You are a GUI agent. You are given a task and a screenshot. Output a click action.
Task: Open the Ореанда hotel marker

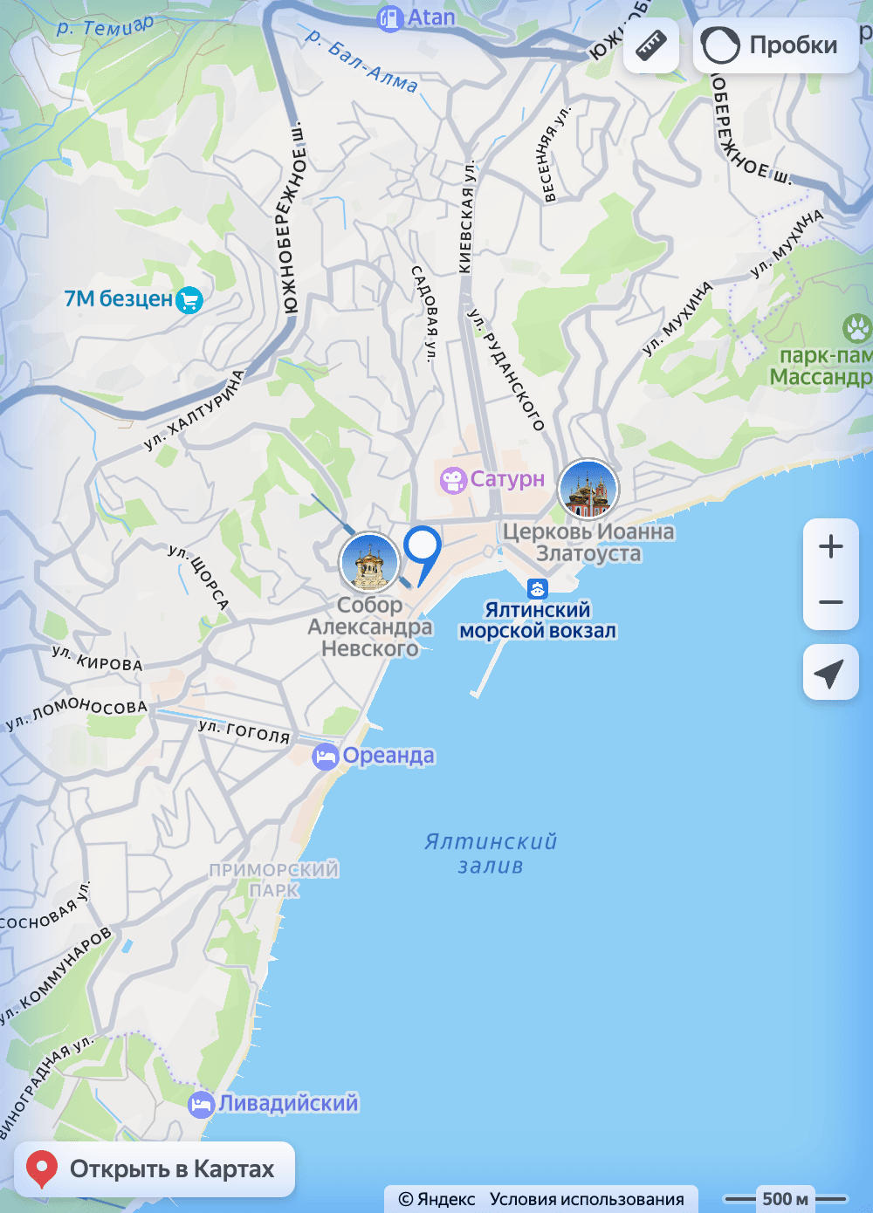tap(326, 757)
